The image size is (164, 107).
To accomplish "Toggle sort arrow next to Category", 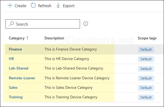I will [x=27, y=38].
